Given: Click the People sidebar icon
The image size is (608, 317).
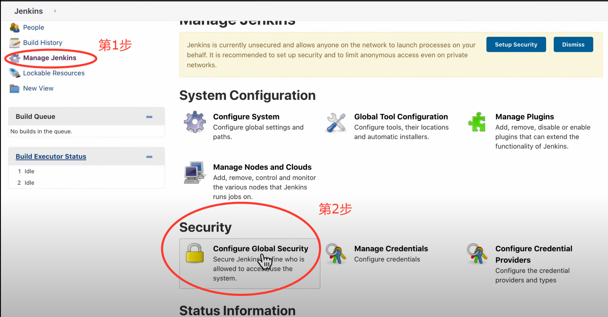Looking at the screenshot, I should pos(14,27).
